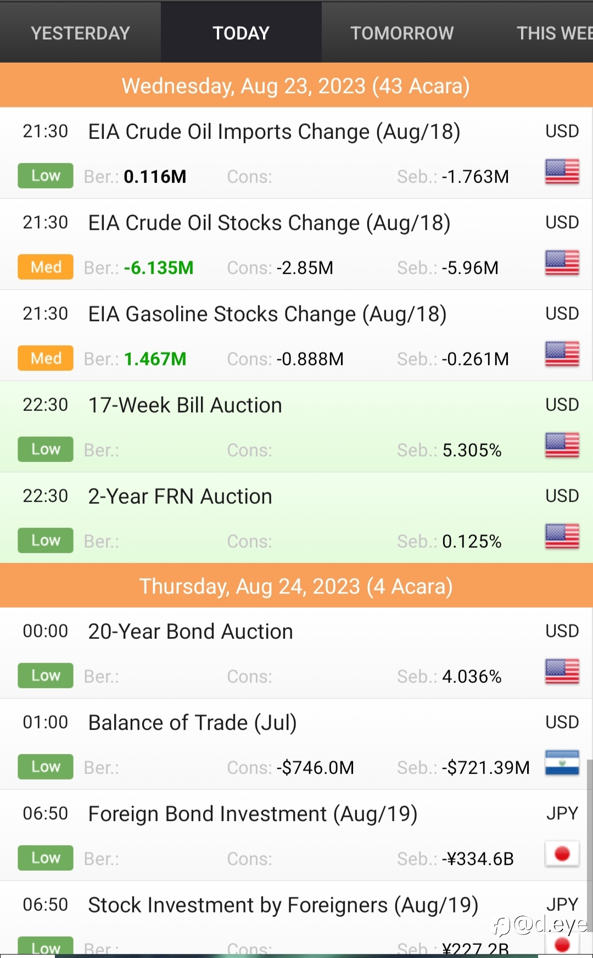
Task: Switch to the TOMORROW tab
Action: pos(402,33)
